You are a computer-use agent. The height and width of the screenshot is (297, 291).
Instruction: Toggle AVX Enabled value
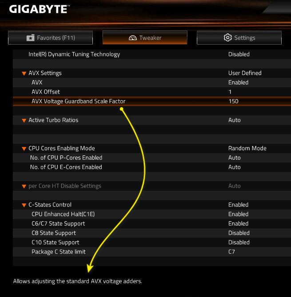click(238, 82)
